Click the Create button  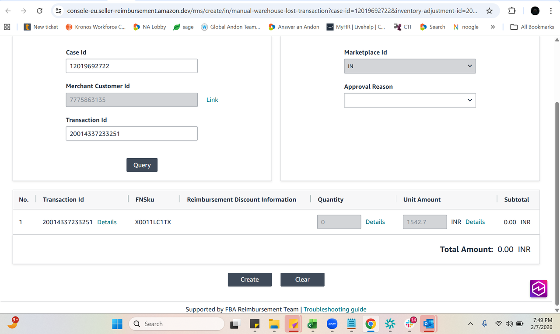coord(250,279)
